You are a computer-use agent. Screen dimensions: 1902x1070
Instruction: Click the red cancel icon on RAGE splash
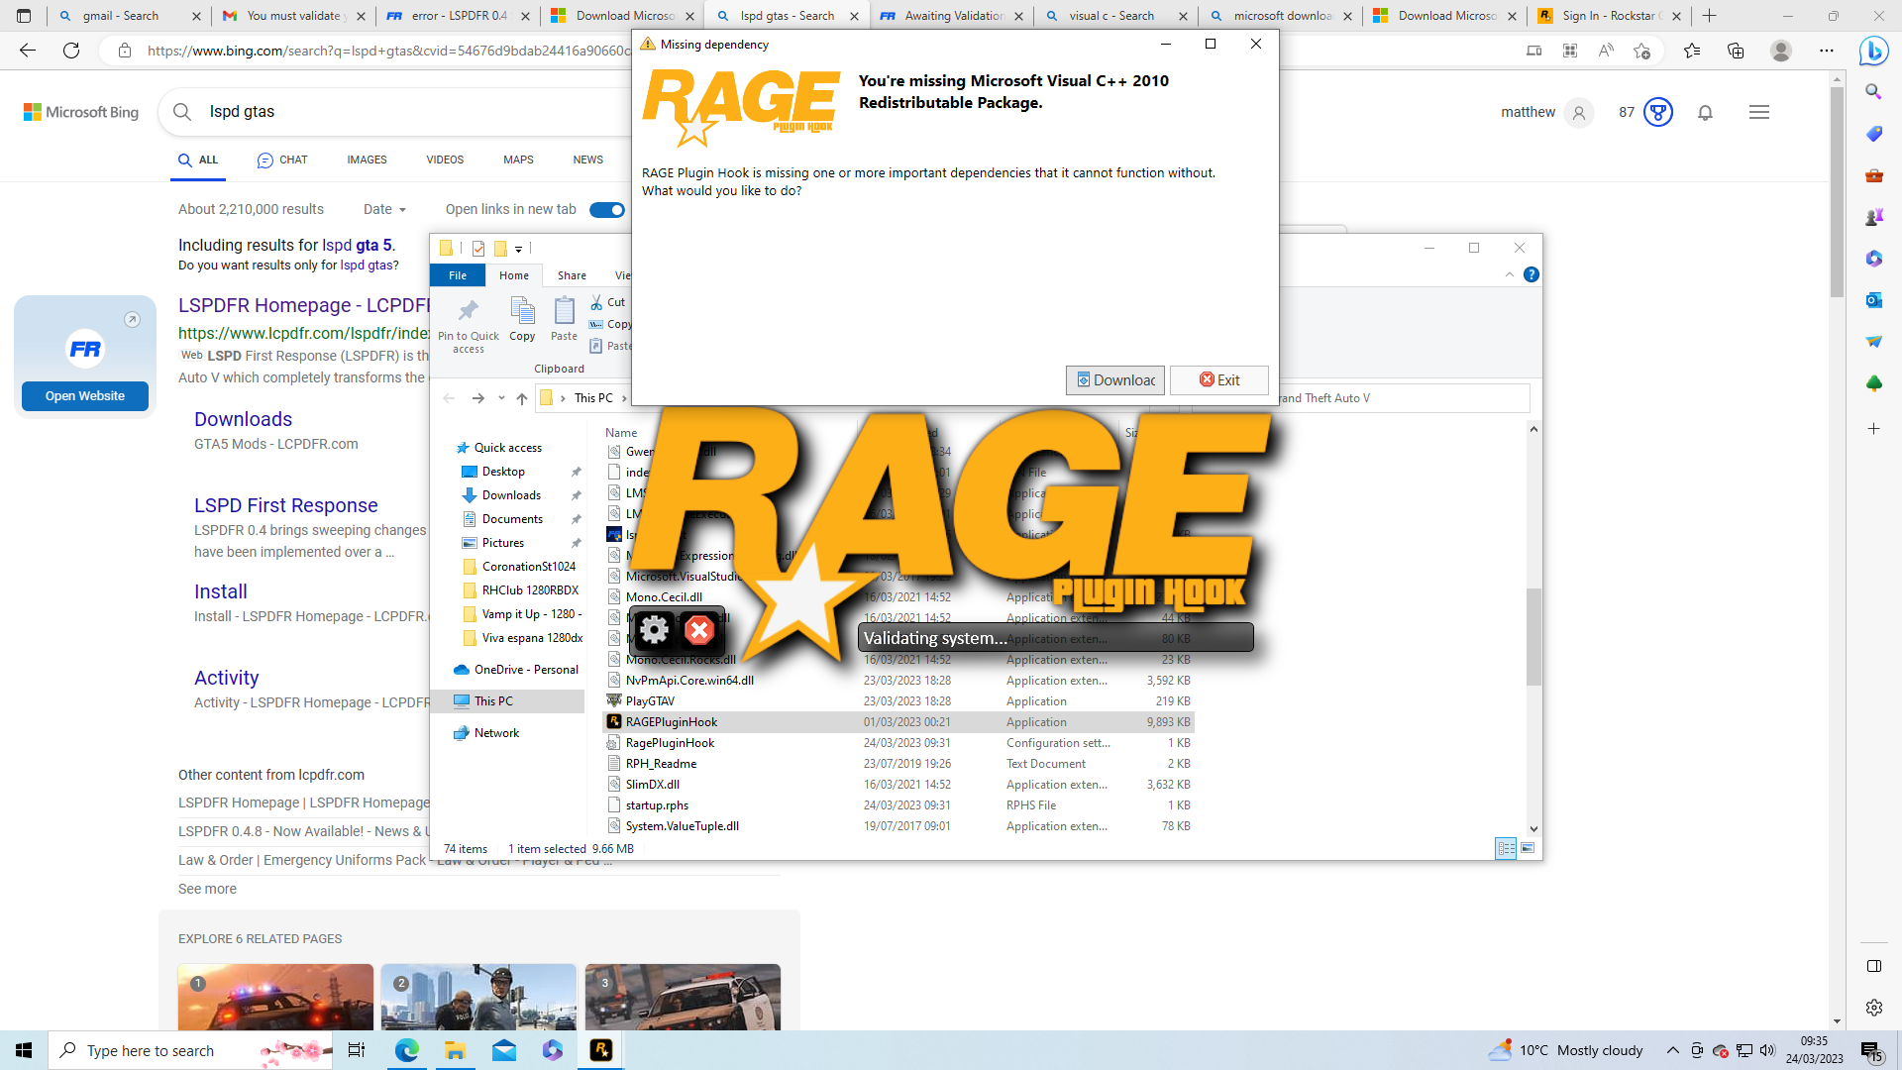(x=699, y=630)
